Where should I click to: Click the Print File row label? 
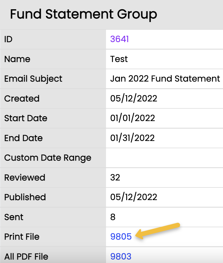pyautogui.click(x=22, y=237)
